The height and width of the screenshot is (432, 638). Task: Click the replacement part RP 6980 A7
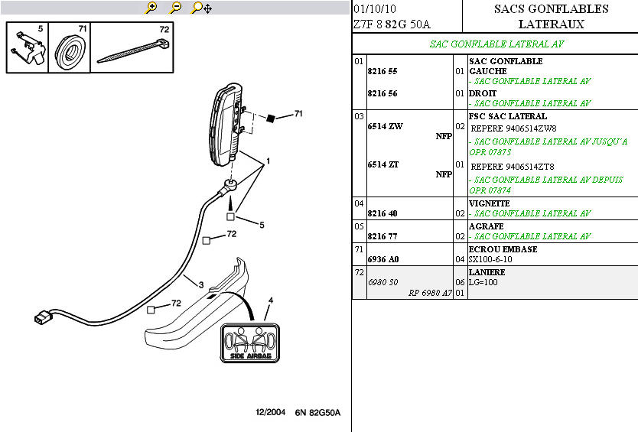click(x=429, y=292)
